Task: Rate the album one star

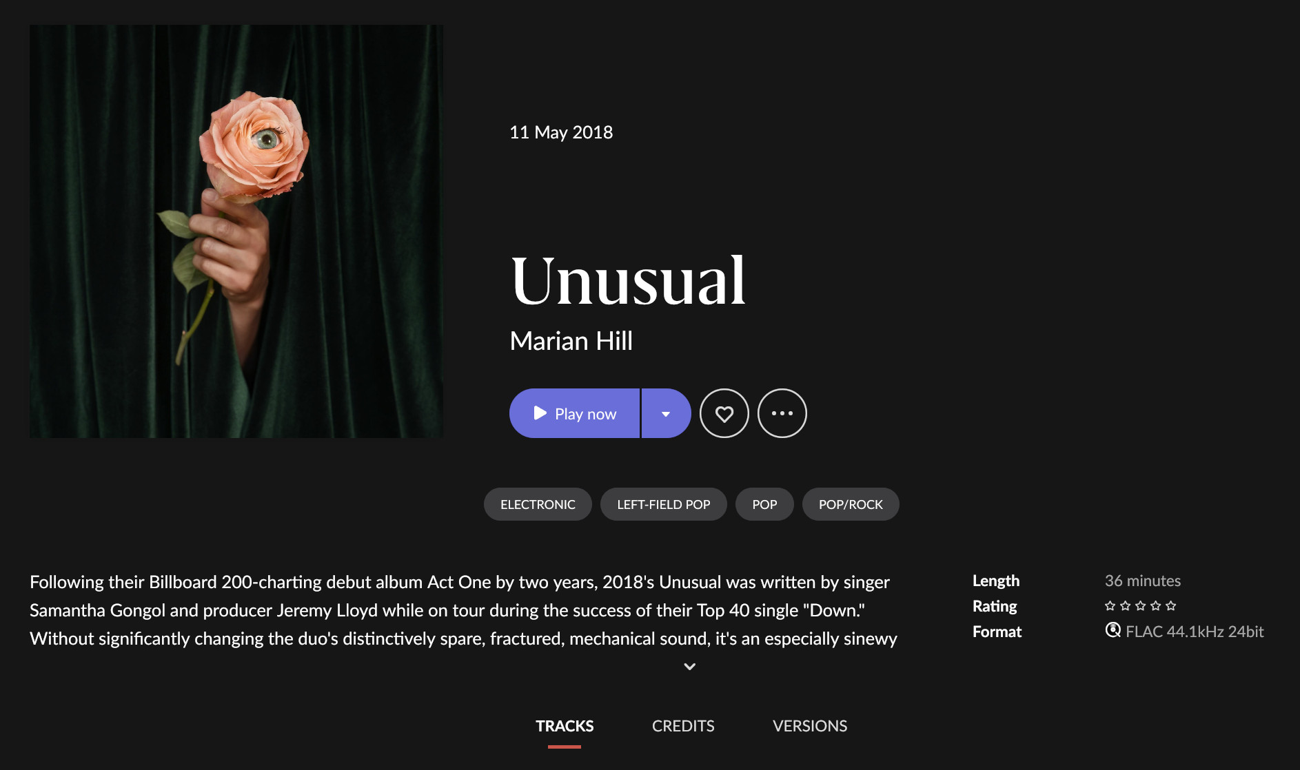Action: point(1110,606)
